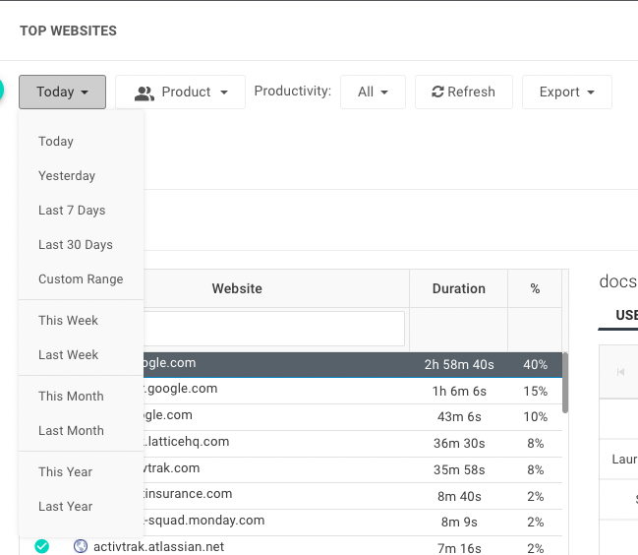The width and height of the screenshot is (638, 555).
Task: Click the first-page arrow in users panel
Action: click(620, 372)
